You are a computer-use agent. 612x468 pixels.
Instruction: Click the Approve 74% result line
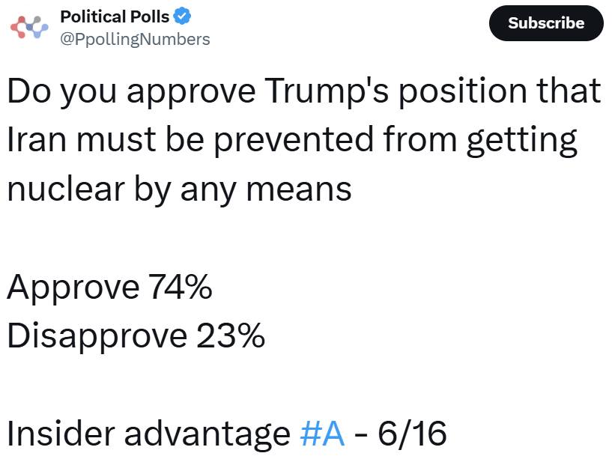tap(109, 287)
